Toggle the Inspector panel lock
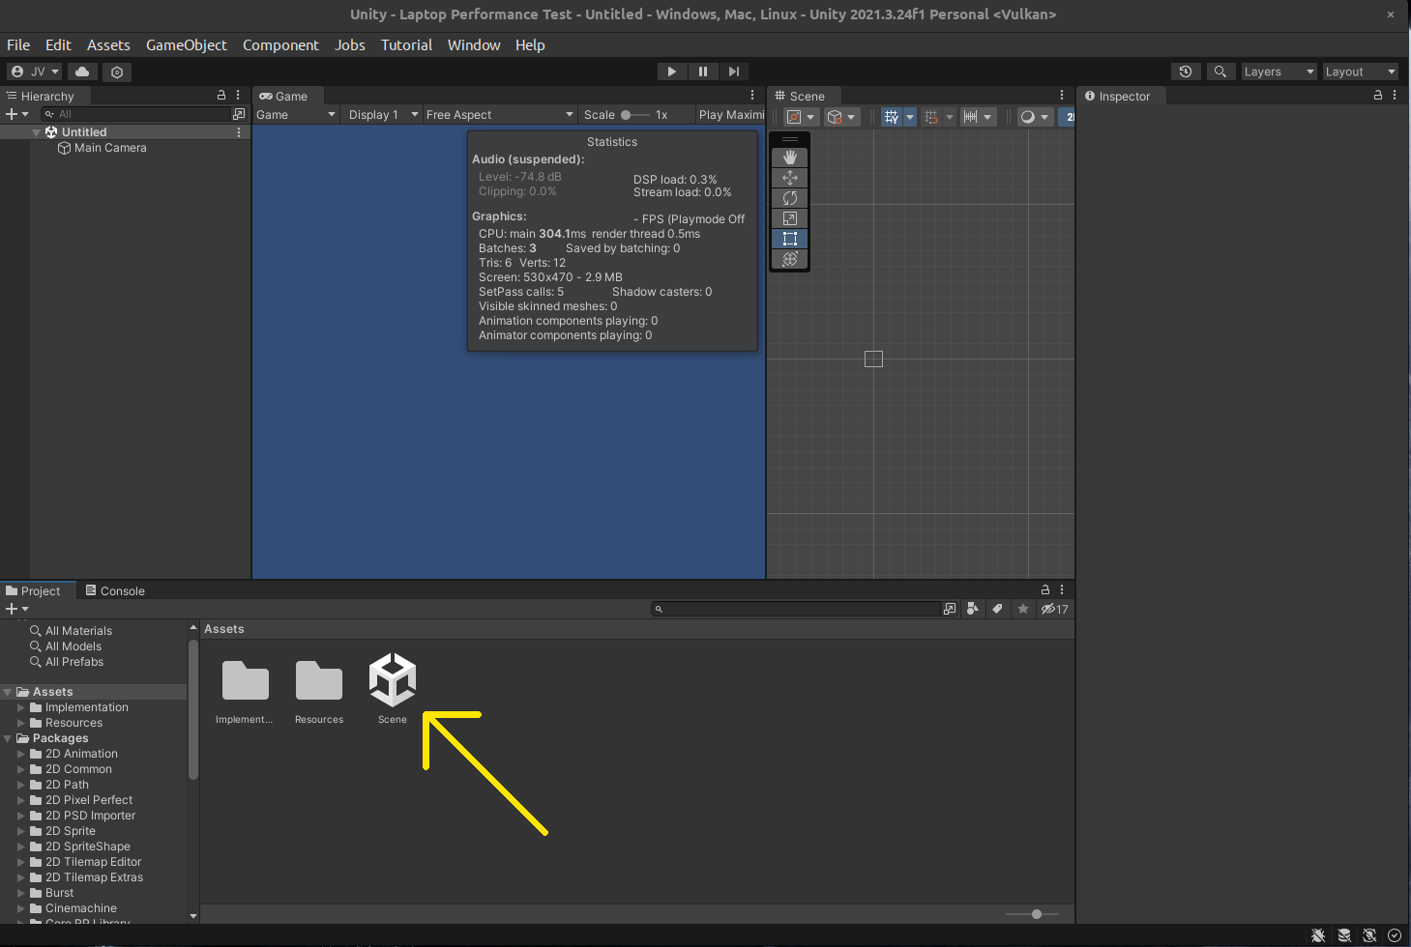The height and width of the screenshot is (947, 1411). click(x=1378, y=95)
